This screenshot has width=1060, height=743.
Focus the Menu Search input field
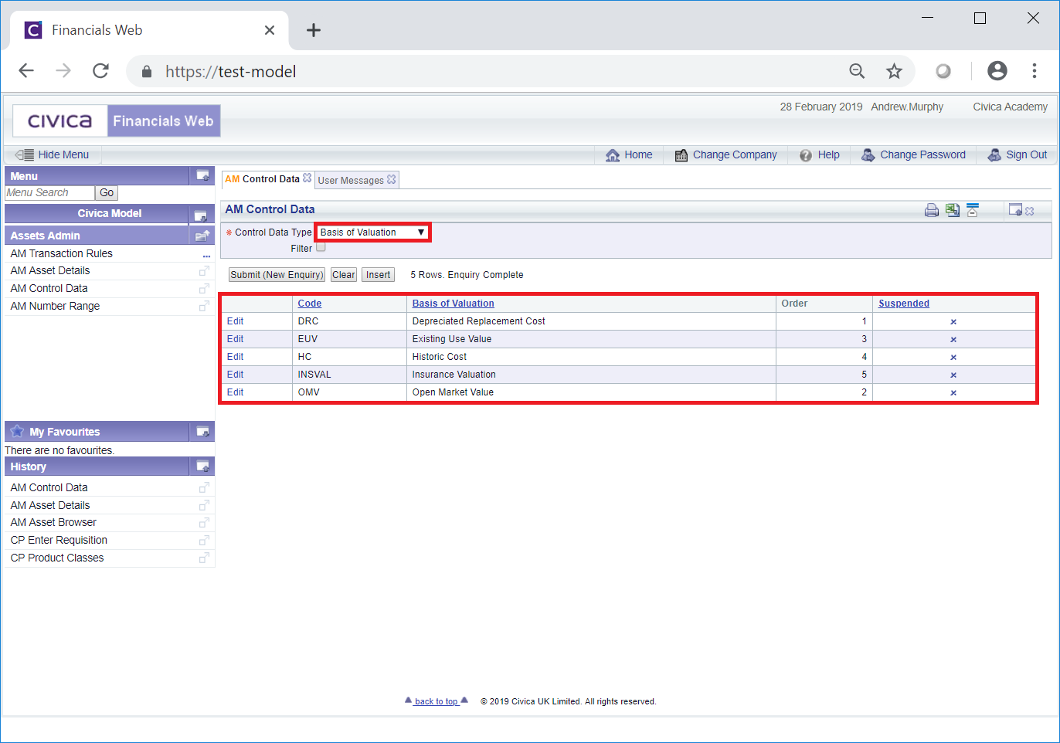(x=49, y=193)
